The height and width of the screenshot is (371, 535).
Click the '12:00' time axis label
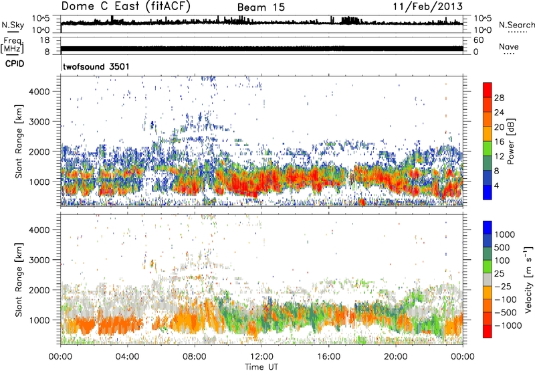[x=261, y=356]
